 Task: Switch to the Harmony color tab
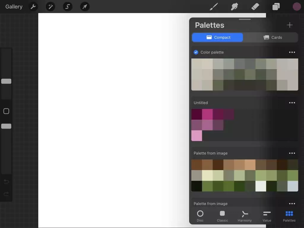[x=245, y=216]
